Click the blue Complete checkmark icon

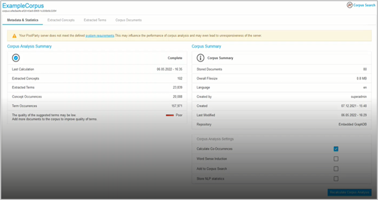click(16, 58)
